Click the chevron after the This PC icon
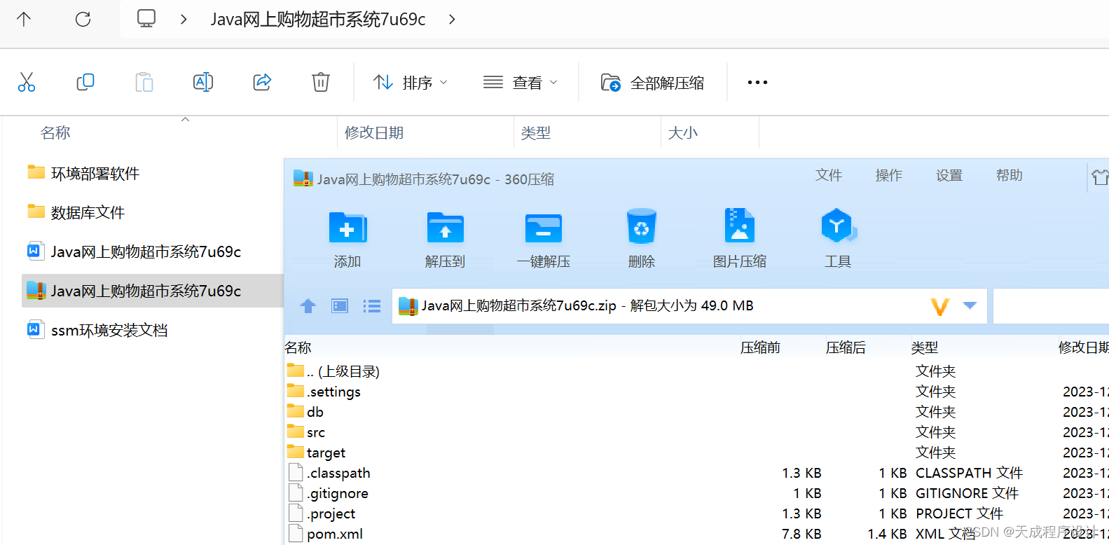Screen dimensions: 1109x545 pyautogui.click(x=184, y=19)
